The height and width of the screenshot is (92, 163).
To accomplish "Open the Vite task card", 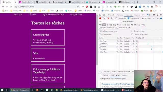I will click(x=48, y=55).
